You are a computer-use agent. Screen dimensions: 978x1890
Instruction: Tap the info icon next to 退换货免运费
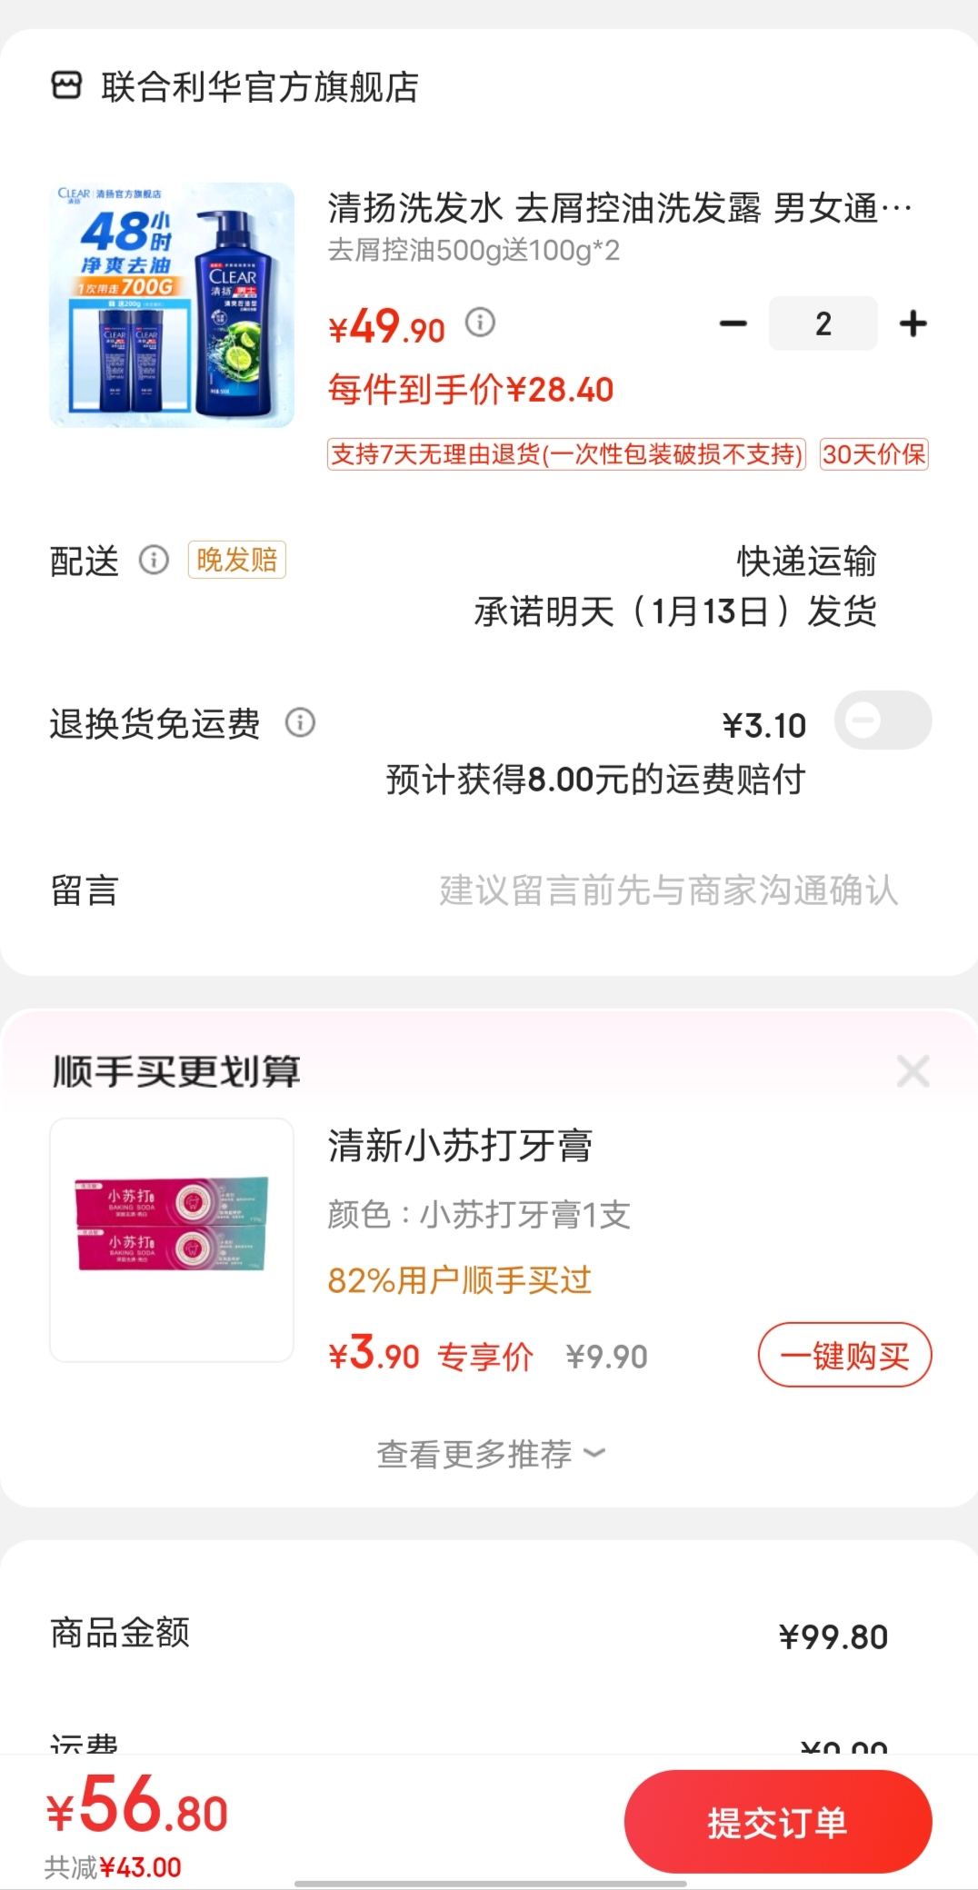point(300,723)
